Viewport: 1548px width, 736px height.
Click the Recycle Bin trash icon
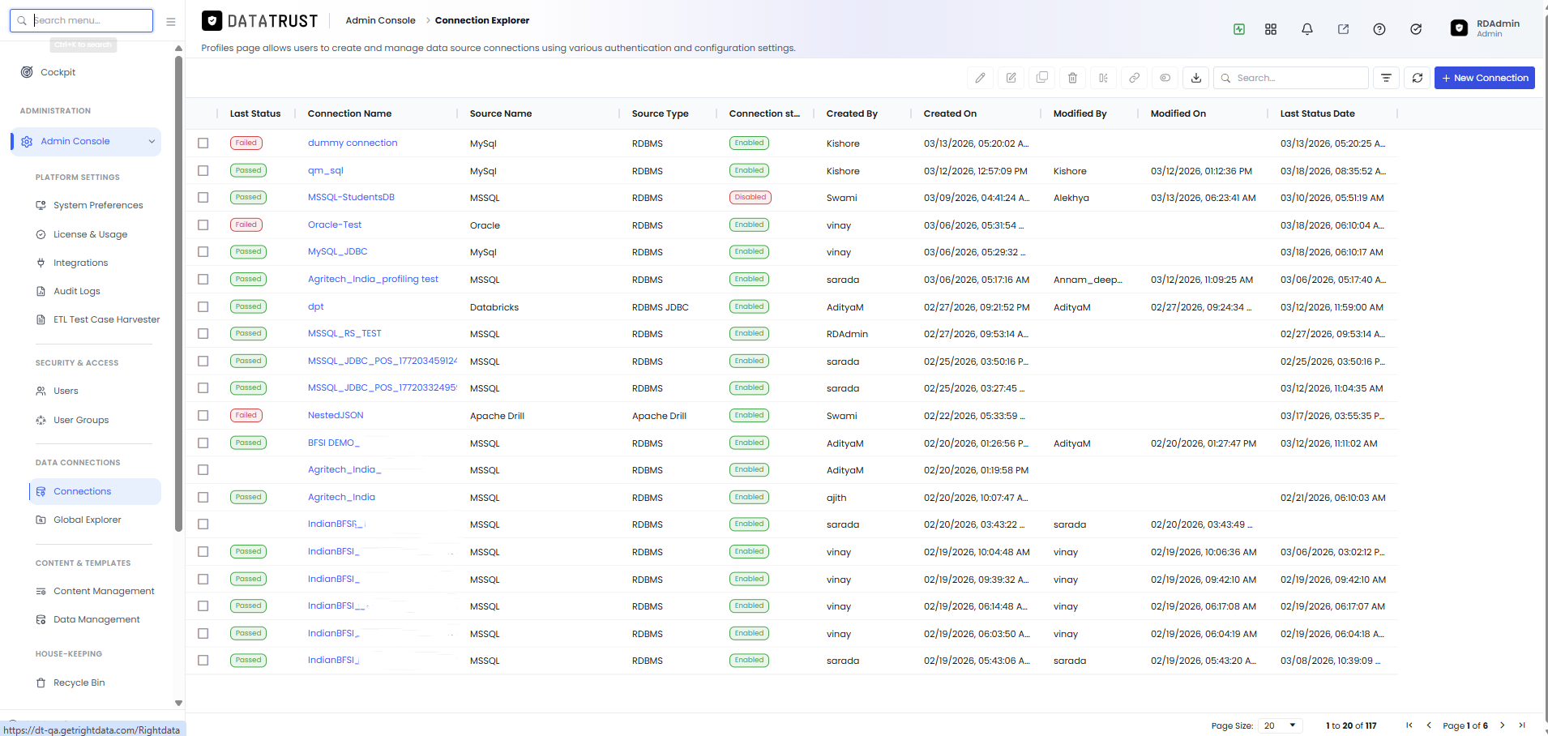click(41, 683)
